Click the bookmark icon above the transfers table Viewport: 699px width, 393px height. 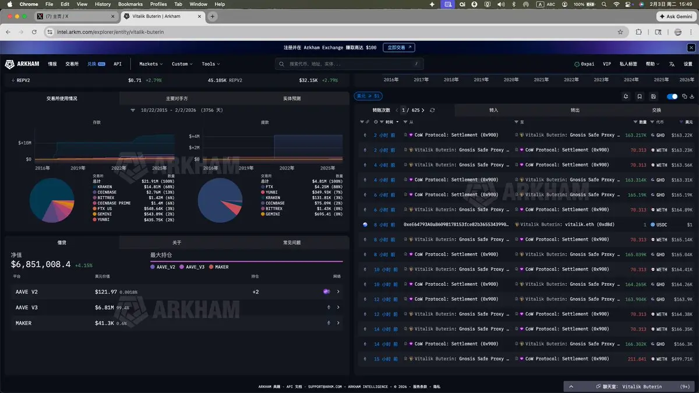640,97
